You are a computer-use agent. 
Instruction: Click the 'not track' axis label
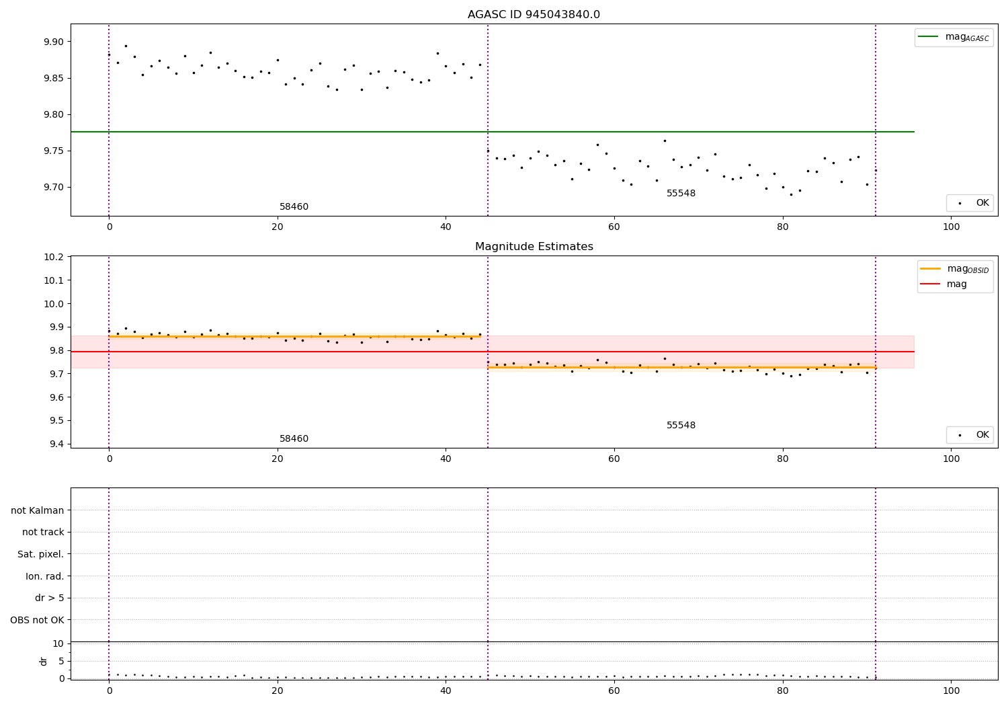tap(43, 533)
